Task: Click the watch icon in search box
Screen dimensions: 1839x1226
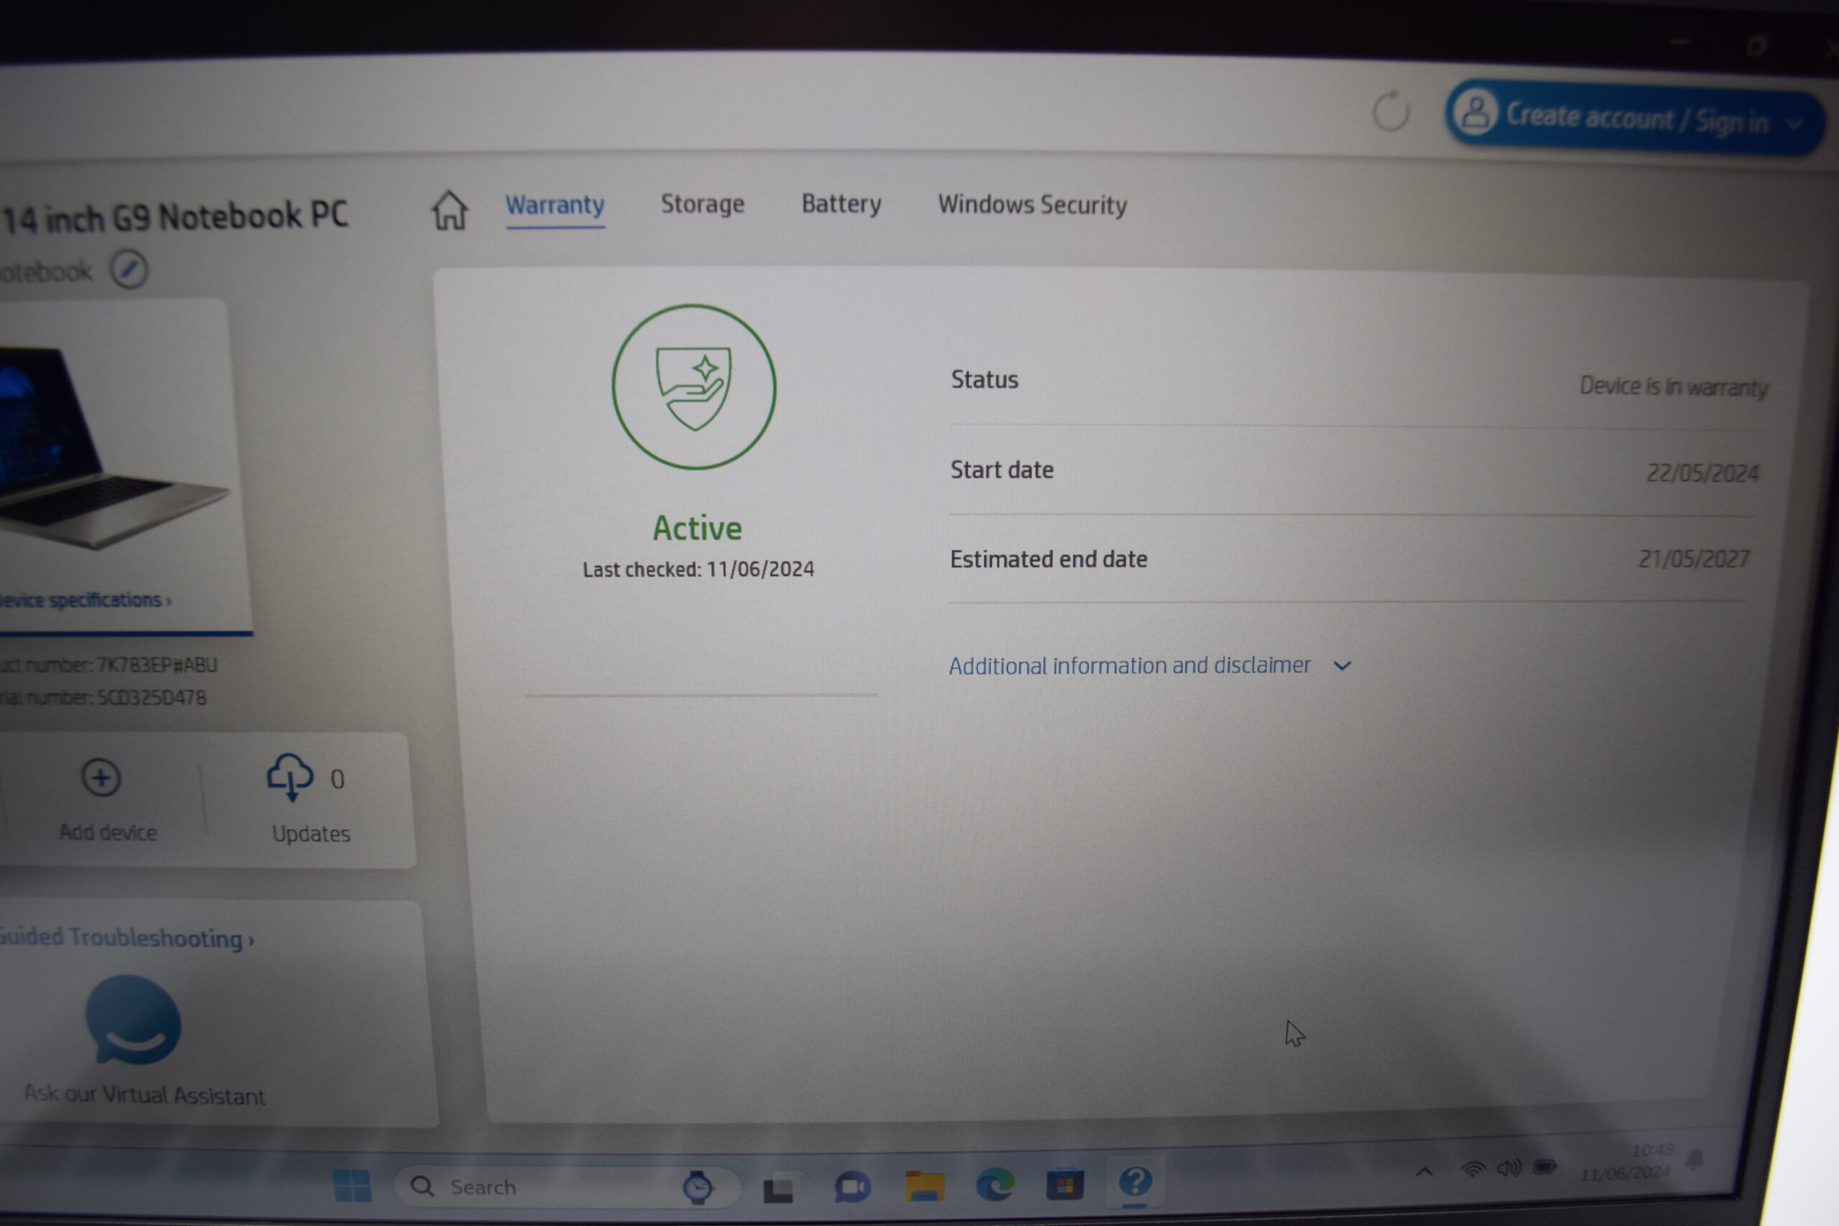Action: tap(698, 1187)
